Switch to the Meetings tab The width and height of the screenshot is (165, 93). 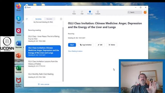point(90,12)
